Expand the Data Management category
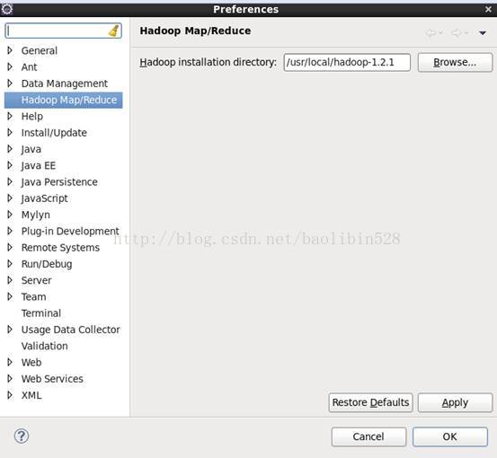The height and width of the screenshot is (458, 497). click(10, 84)
